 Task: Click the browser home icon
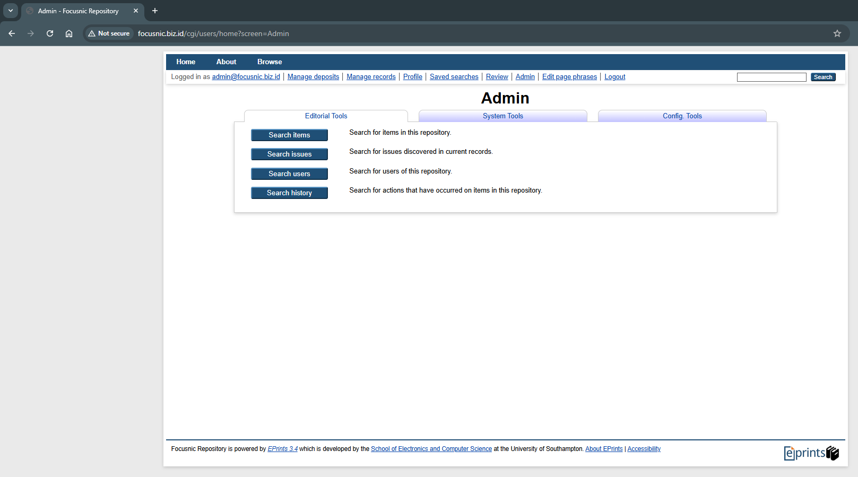click(x=69, y=33)
